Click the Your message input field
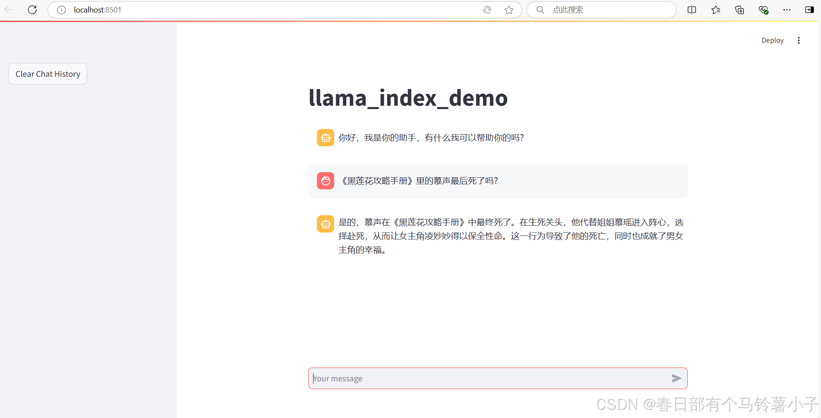The height and width of the screenshot is (418, 821). pos(474,378)
